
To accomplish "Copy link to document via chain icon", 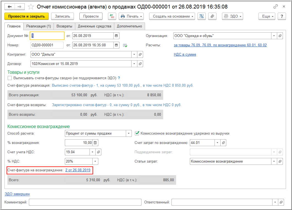I will pyautogui.click(x=276, y=7).
